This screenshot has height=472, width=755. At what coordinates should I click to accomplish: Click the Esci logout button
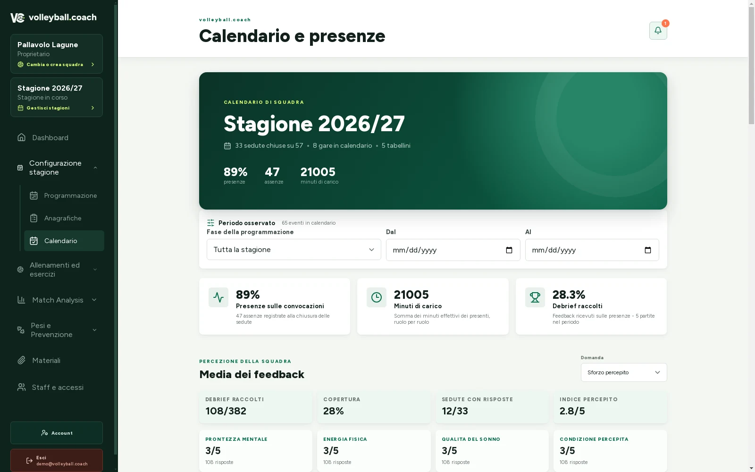click(x=57, y=461)
